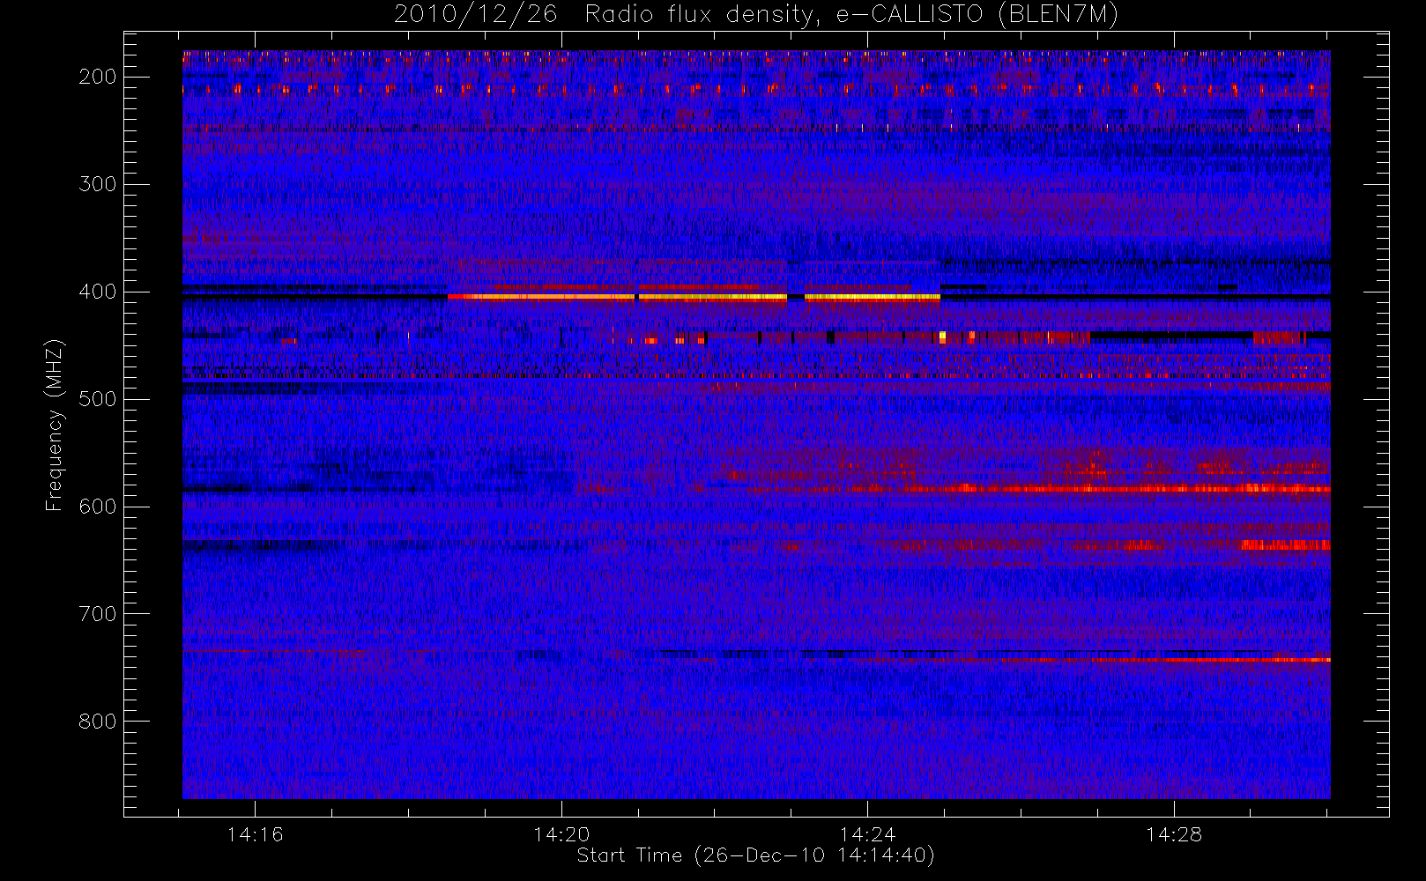Click the 600 frequency axis label
Viewport: 1426px width, 881px height.
(98, 507)
